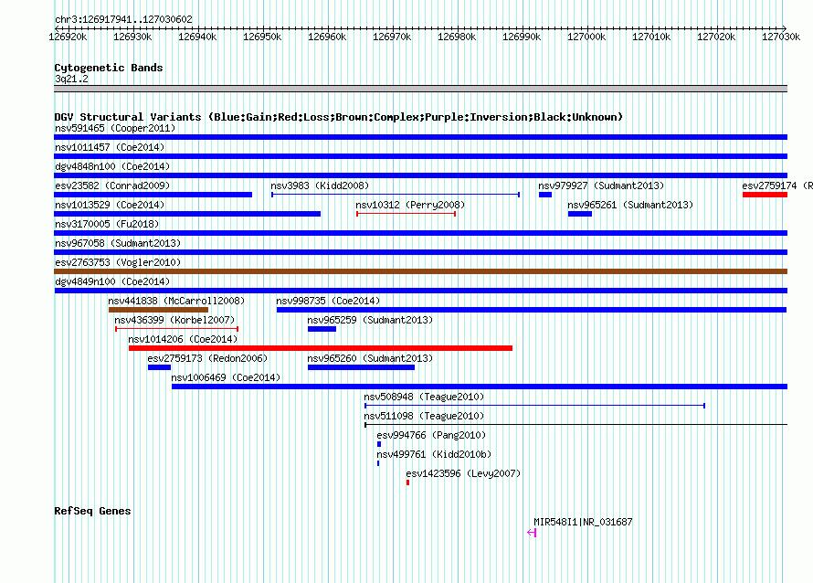
Task: Click the magenta MIR548I1 gene arrow glyph
Action: click(x=532, y=532)
